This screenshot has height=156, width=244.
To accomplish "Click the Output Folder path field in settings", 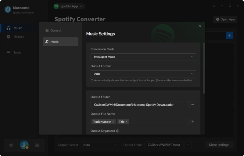I will pos(139,105).
